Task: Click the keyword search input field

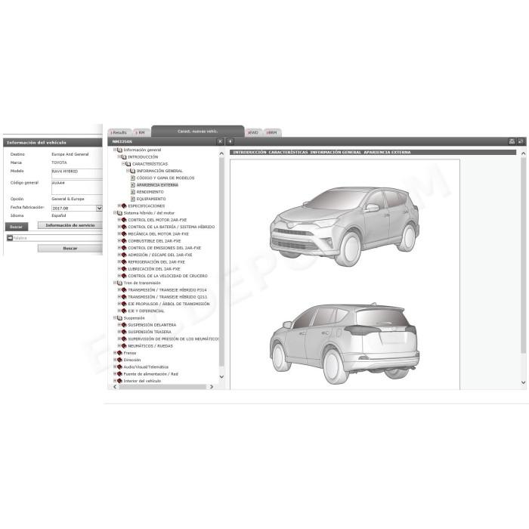Action: click(57, 238)
